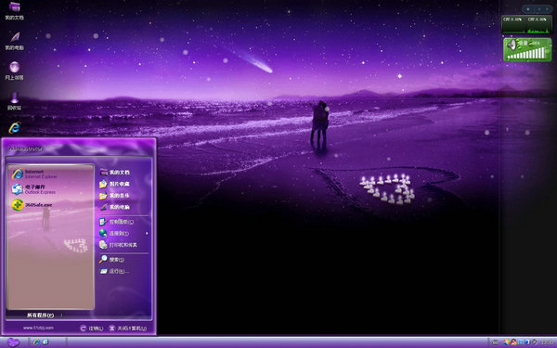The image size is (557, 348).
Task: Click the colorful ball tray icon
Action: pos(506,342)
